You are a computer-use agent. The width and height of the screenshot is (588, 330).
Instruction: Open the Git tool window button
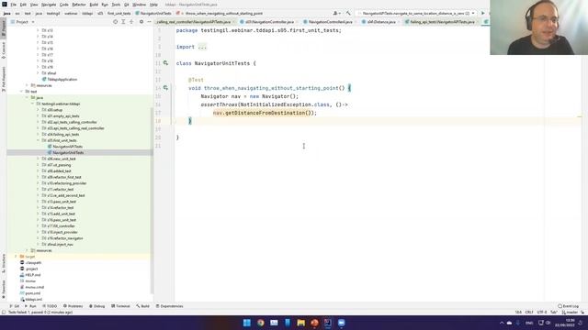click(15, 306)
